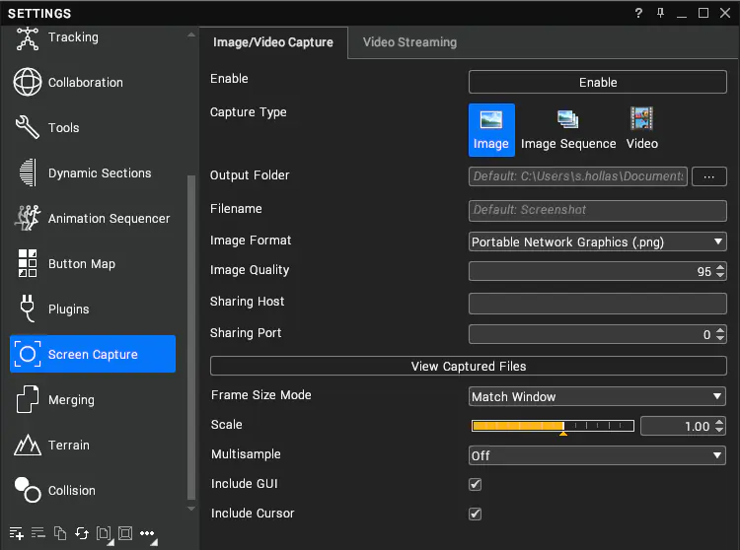Viewport: 740px width, 550px height.
Task: Pin the Settings window
Action: [x=660, y=13]
